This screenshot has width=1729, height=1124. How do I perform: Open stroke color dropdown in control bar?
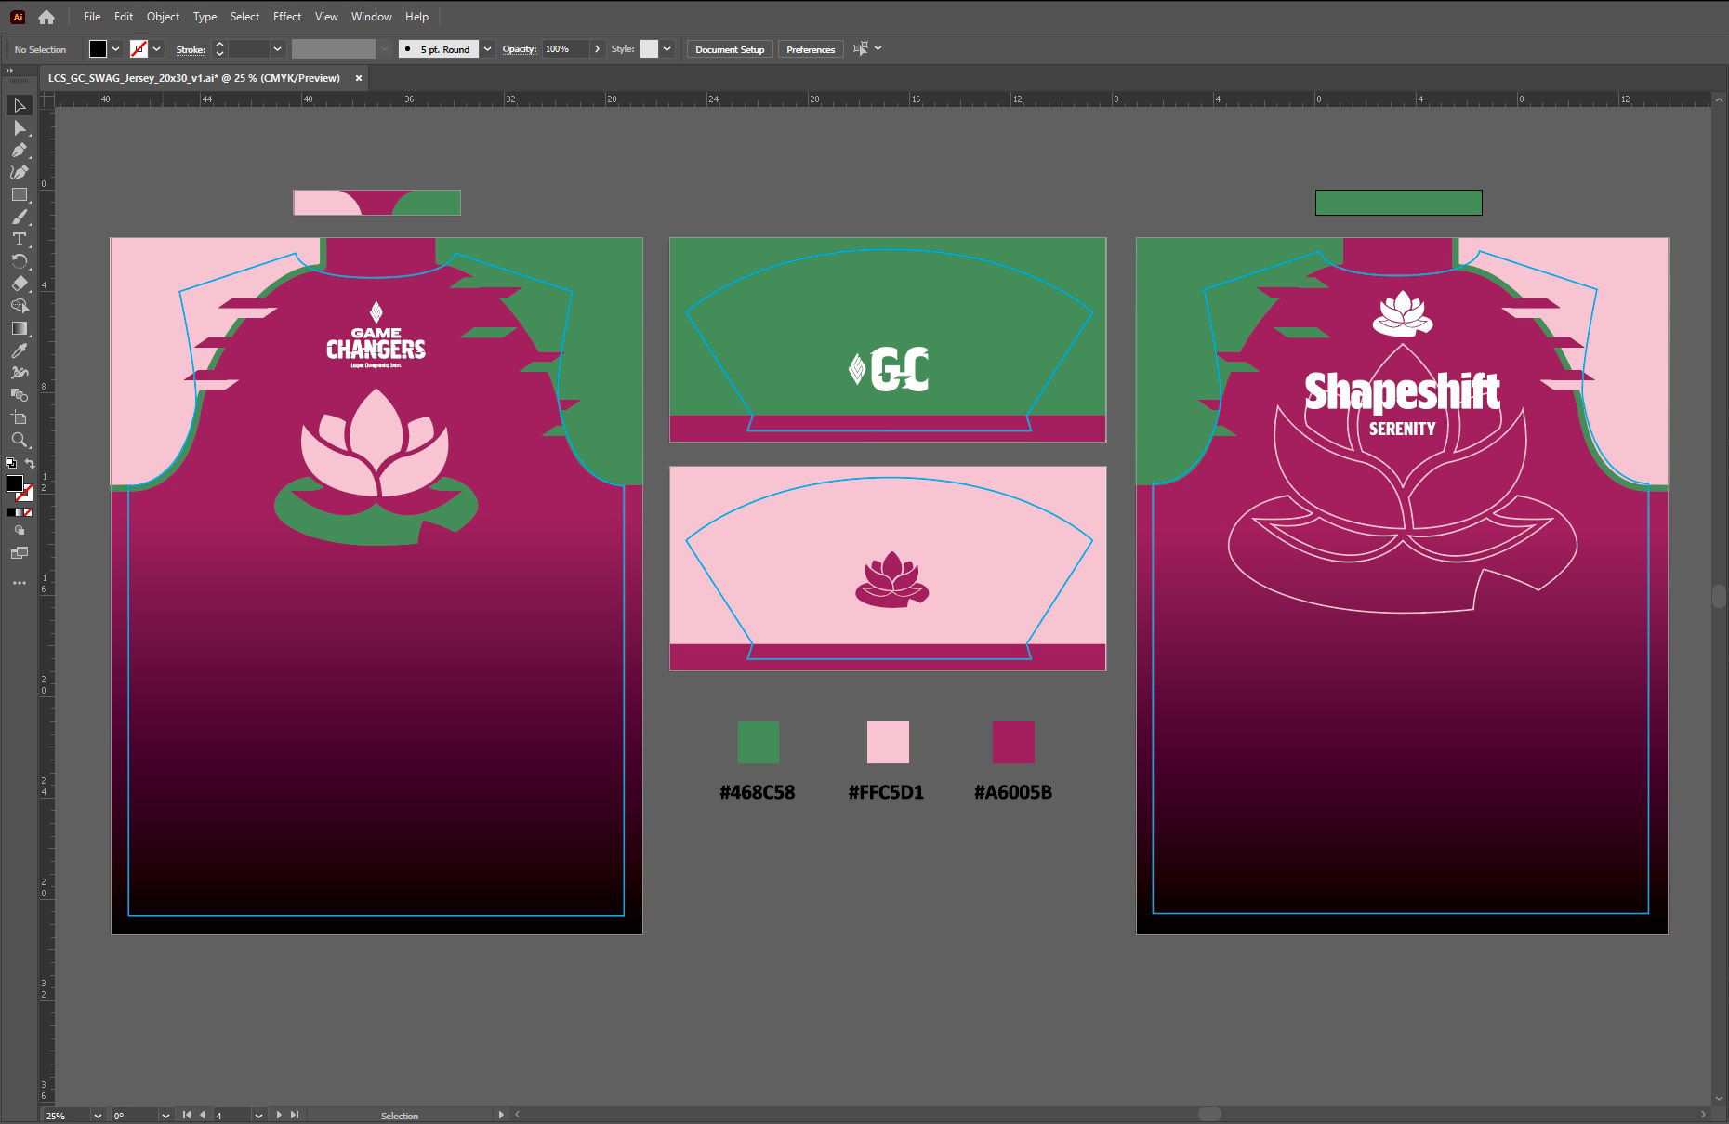point(157,49)
